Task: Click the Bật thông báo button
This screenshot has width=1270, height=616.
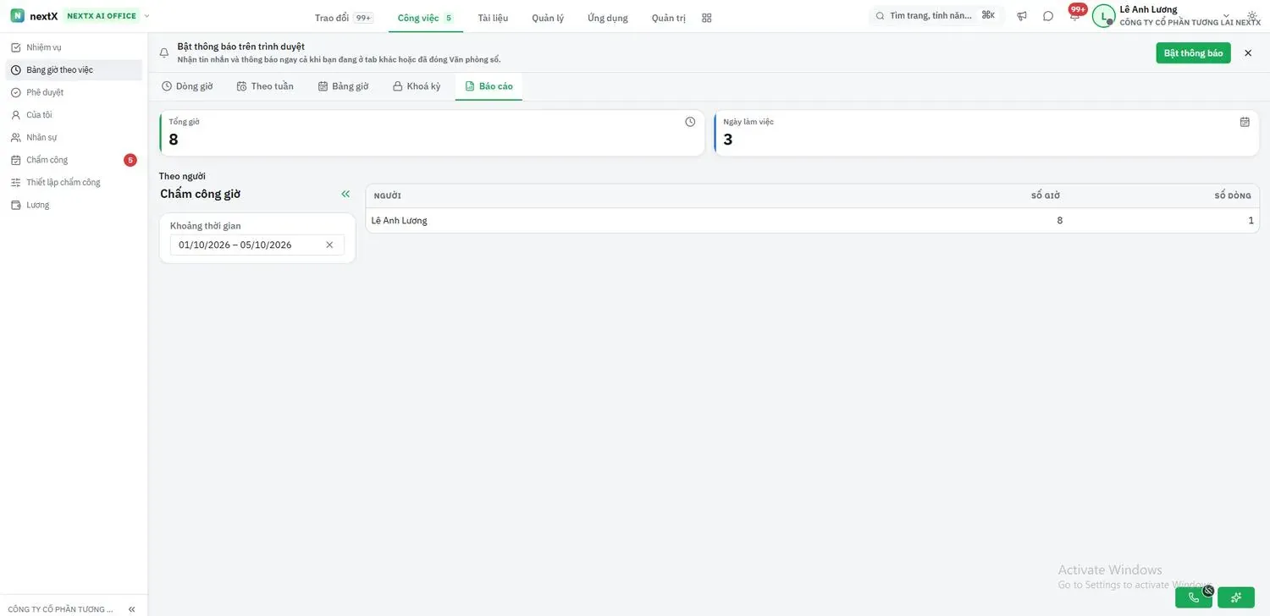Action: [x=1193, y=53]
